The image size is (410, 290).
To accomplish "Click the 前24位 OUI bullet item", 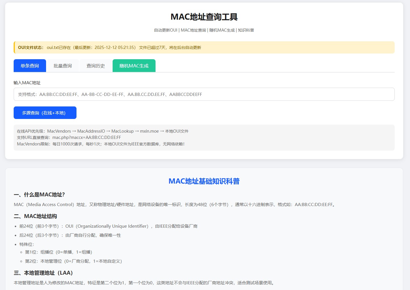I will 108,226.
